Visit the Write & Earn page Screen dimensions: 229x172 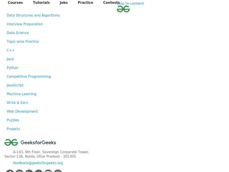coord(18,103)
